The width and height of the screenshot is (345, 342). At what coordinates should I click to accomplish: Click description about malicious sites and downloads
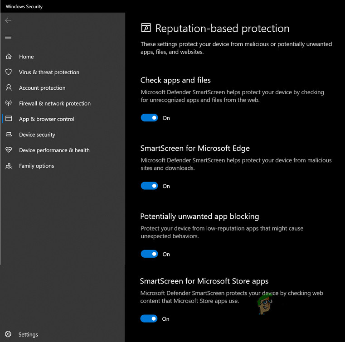pos(236,164)
